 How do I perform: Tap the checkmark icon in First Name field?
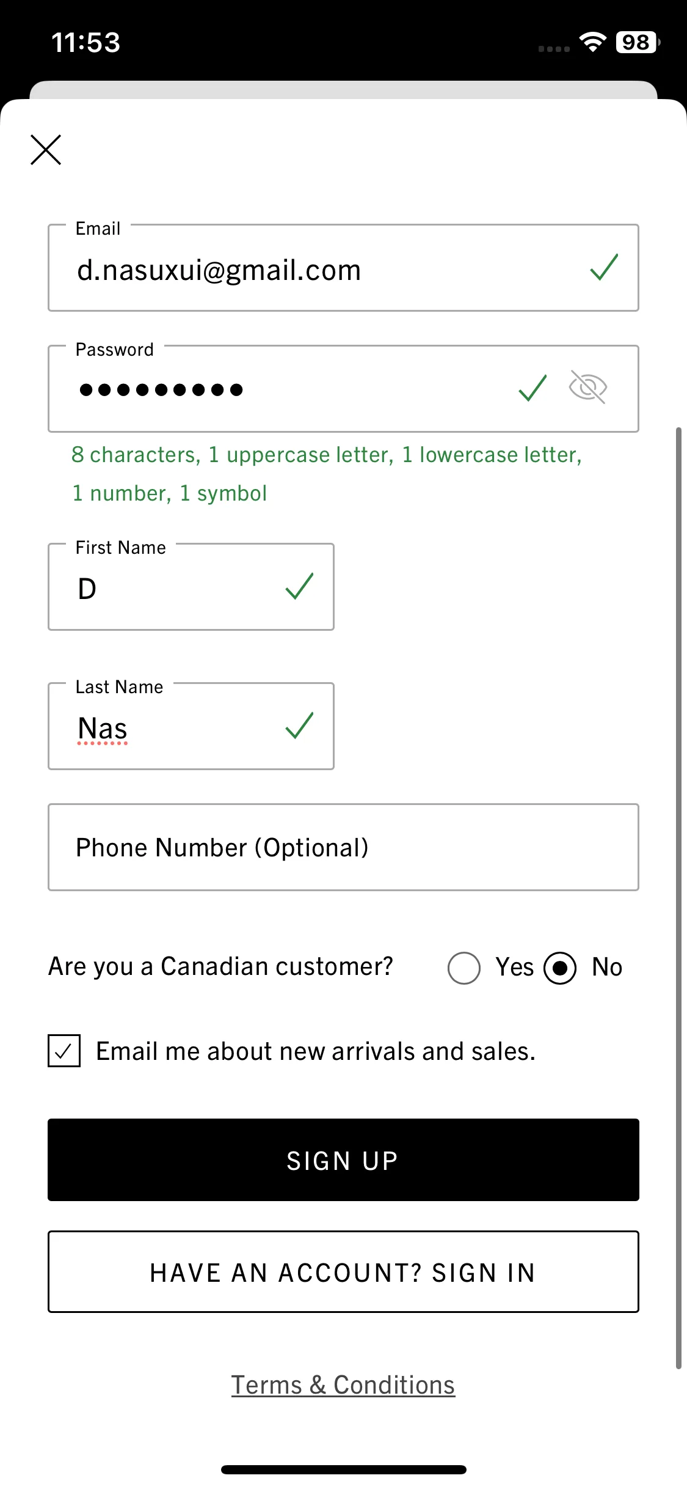click(299, 587)
